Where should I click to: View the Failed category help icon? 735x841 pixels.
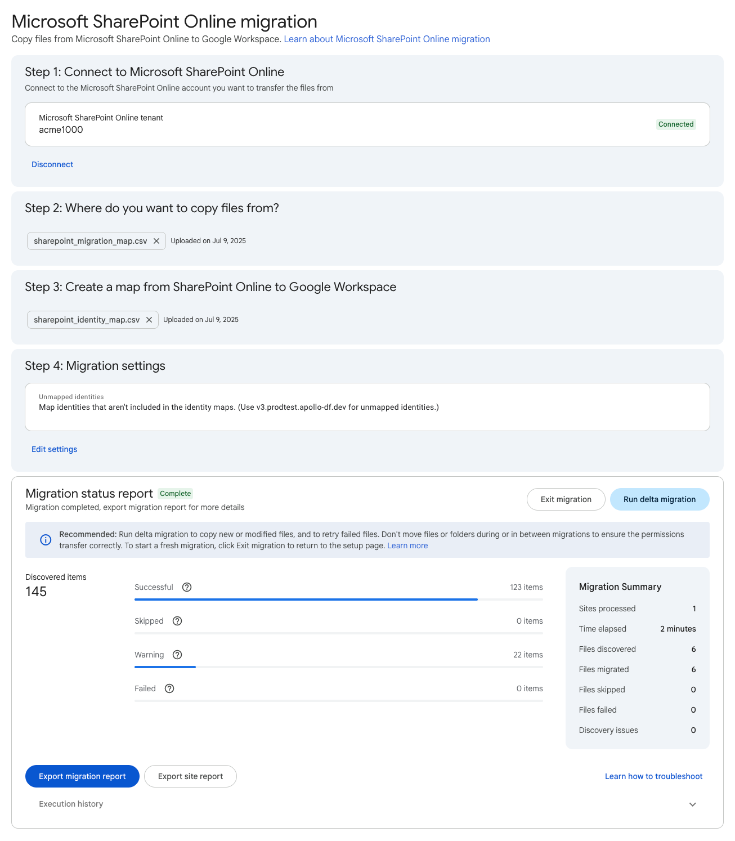(169, 688)
